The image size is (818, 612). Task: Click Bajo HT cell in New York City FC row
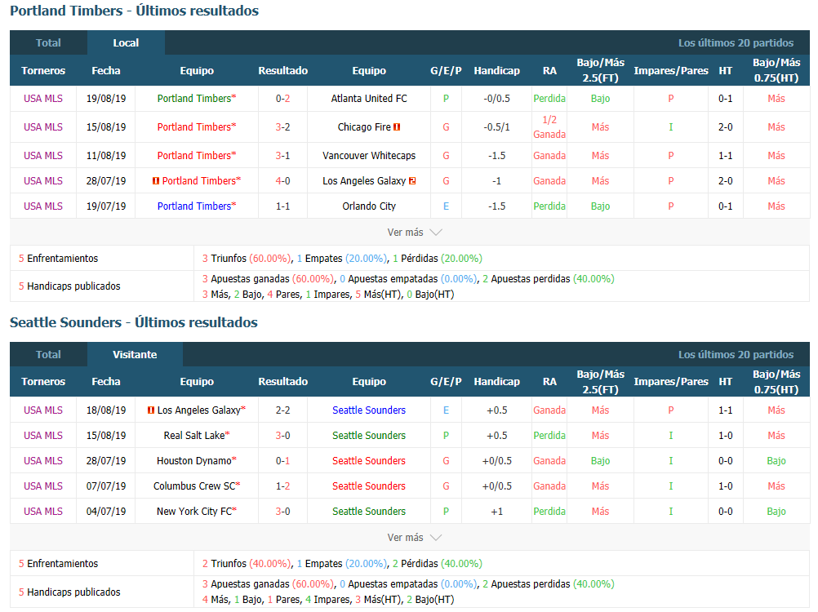[776, 512]
